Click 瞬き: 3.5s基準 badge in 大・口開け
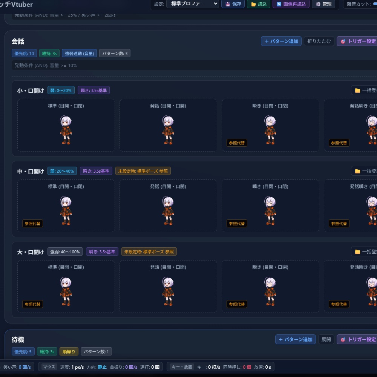Viewport: 377px width, 377px height. 102,252
